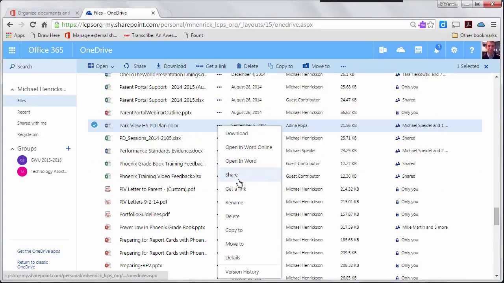Click Move to in command bar

(316, 66)
